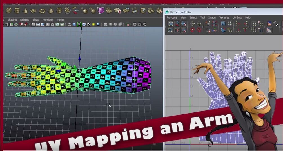283x151 pixels.
Task: Create a polygon cone from the shelf
Action: click(25, 10)
